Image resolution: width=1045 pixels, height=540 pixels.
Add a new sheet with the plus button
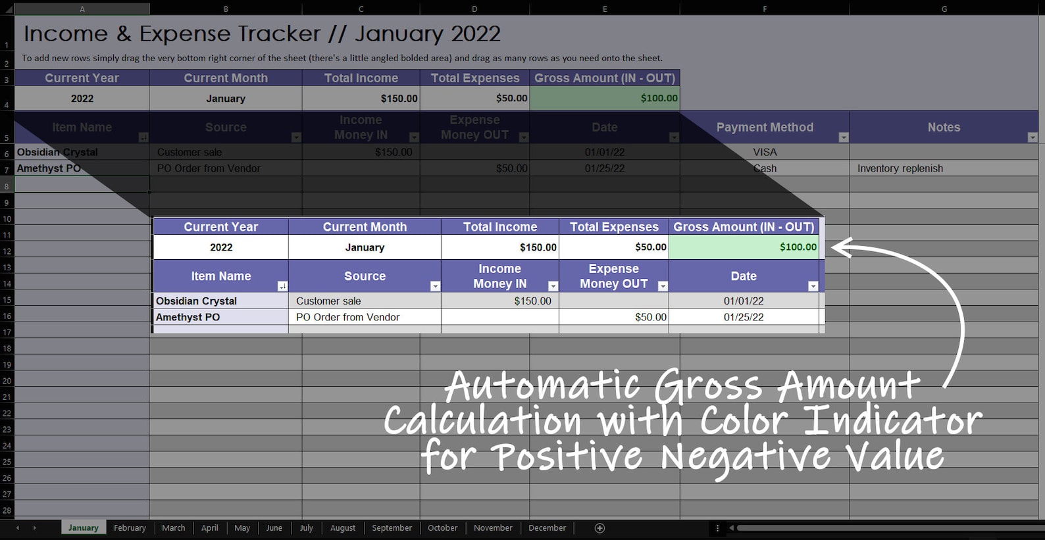[x=599, y=528]
